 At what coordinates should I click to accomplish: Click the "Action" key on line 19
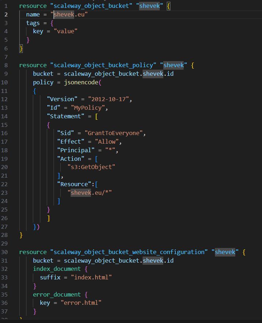[x=71, y=159]
